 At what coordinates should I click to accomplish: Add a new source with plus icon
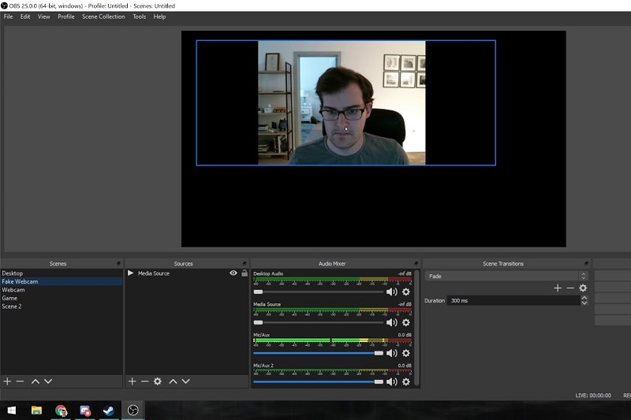[132, 381]
